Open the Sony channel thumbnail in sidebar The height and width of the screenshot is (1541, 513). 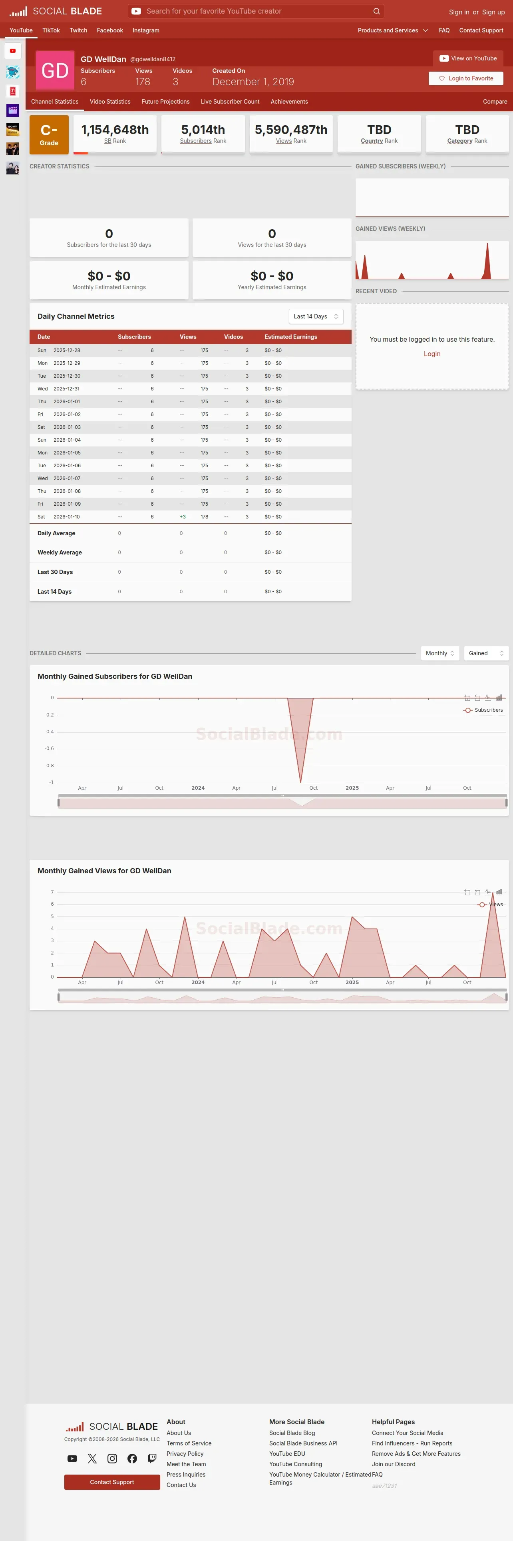(x=12, y=129)
